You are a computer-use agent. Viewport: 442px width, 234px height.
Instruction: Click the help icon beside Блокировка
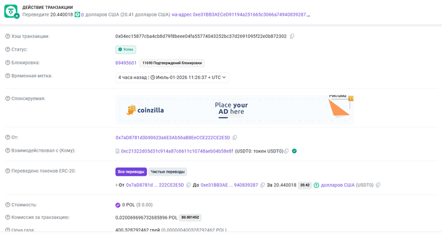tap(8, 63)
